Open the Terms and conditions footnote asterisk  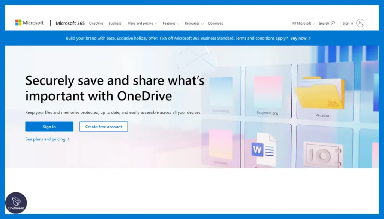click(287, 38)
